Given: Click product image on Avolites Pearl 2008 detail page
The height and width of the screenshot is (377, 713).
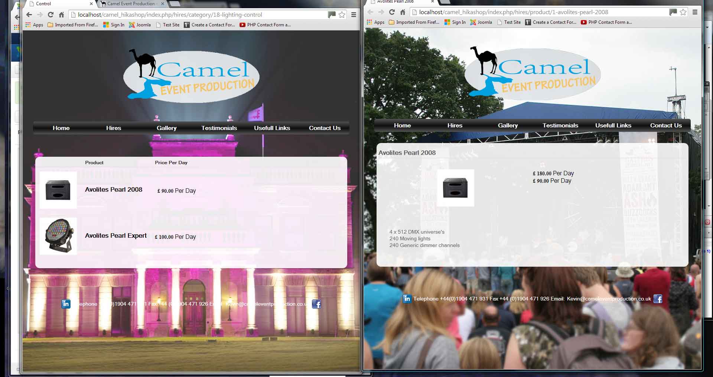Looking at the screenshot, I should point(455,188).
